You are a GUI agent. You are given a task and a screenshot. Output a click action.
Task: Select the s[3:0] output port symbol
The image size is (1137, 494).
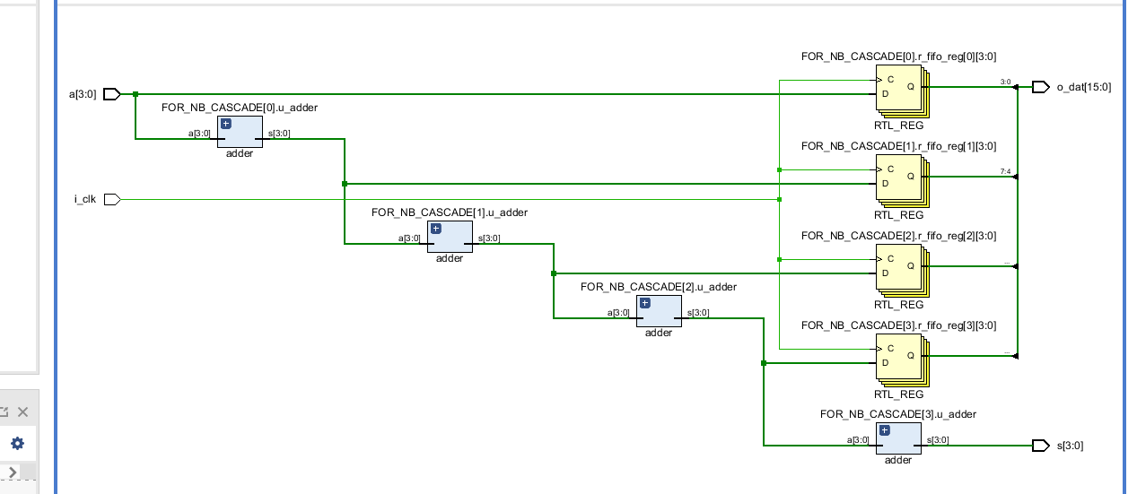[1040, 446]
